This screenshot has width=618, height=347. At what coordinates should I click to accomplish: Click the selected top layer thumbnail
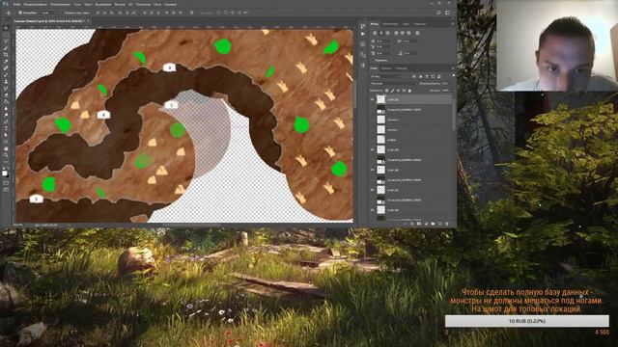[x=380, y=99]
